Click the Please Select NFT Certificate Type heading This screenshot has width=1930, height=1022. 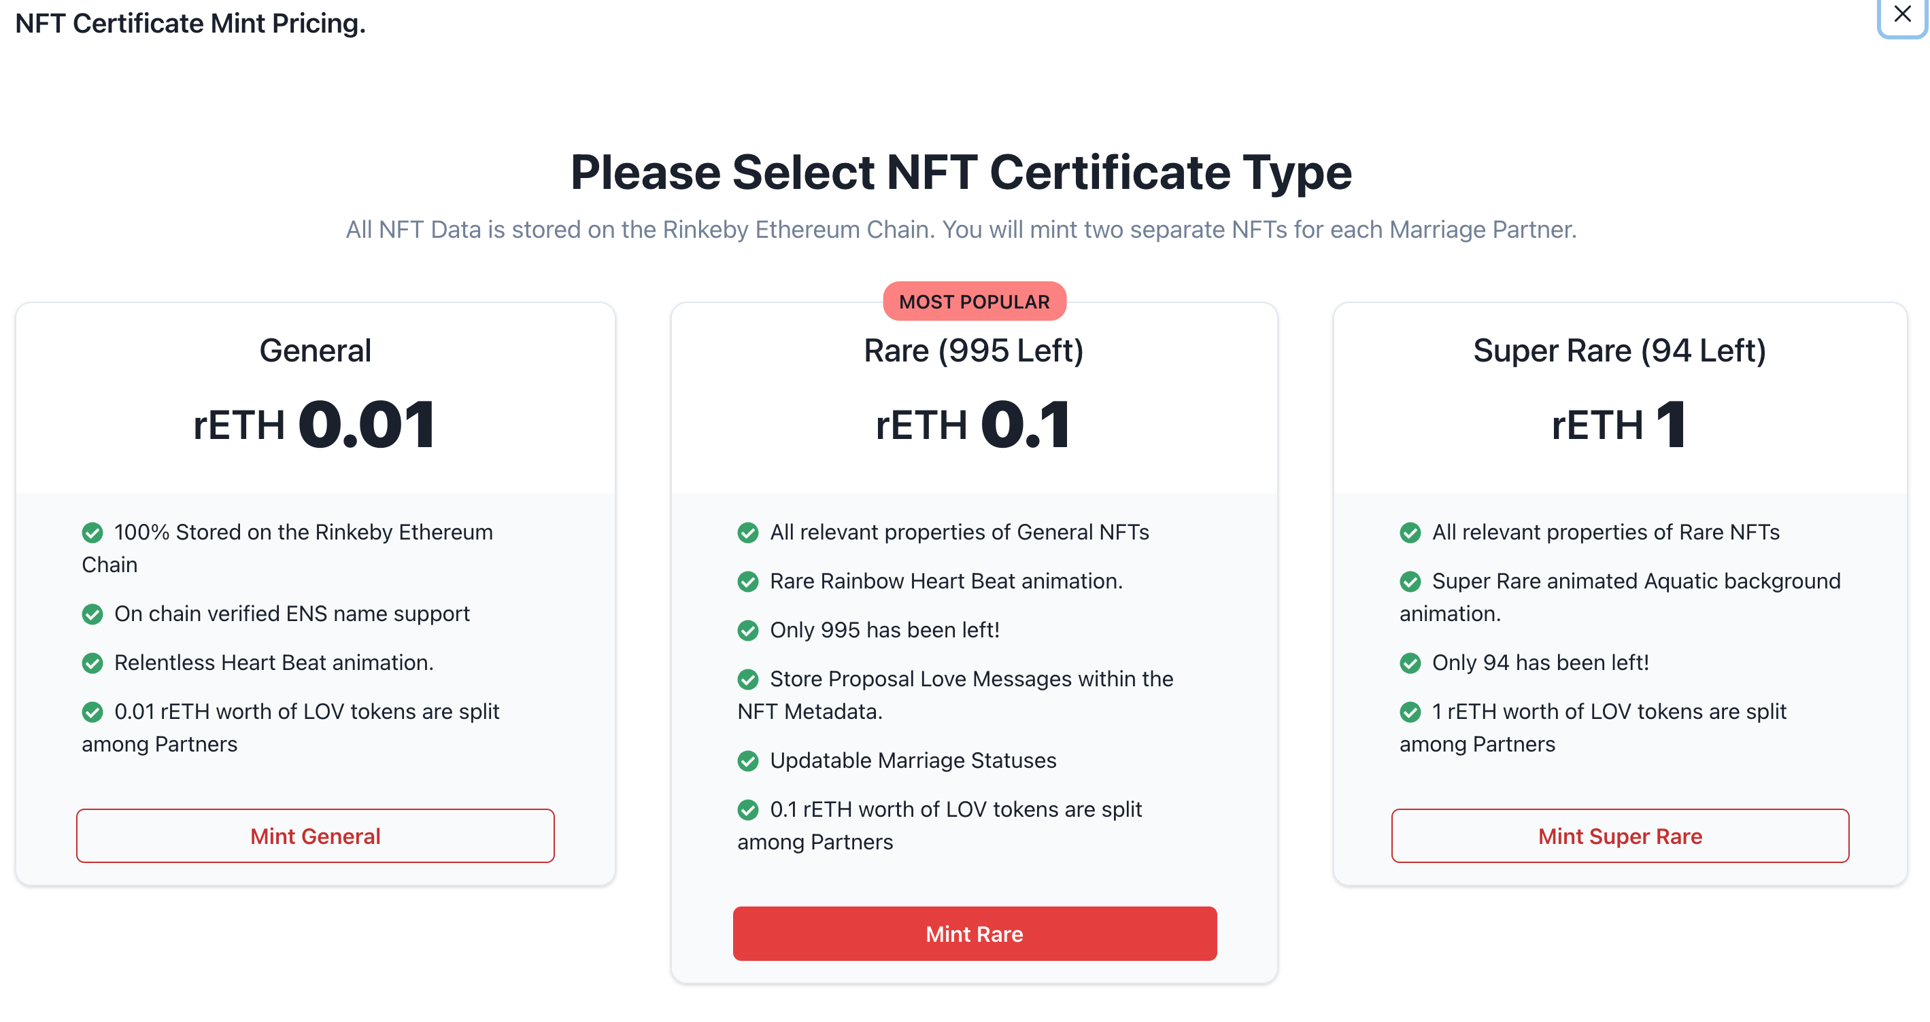(961, 173)
